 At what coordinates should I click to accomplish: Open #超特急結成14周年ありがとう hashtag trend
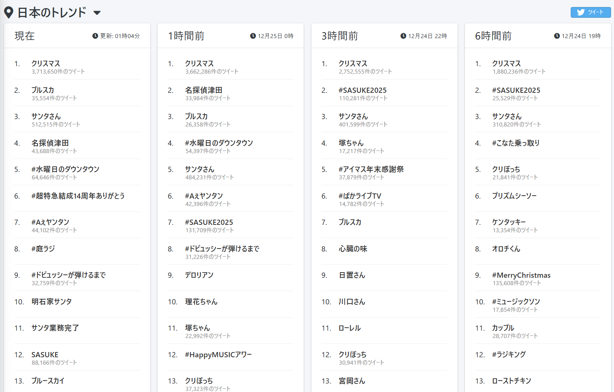(x=78, y=196)
